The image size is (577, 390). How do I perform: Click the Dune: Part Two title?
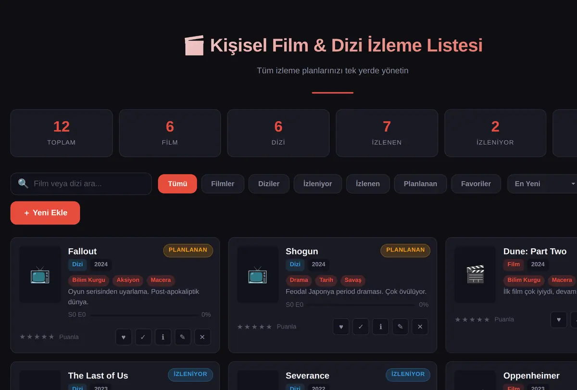coord(535,252)
